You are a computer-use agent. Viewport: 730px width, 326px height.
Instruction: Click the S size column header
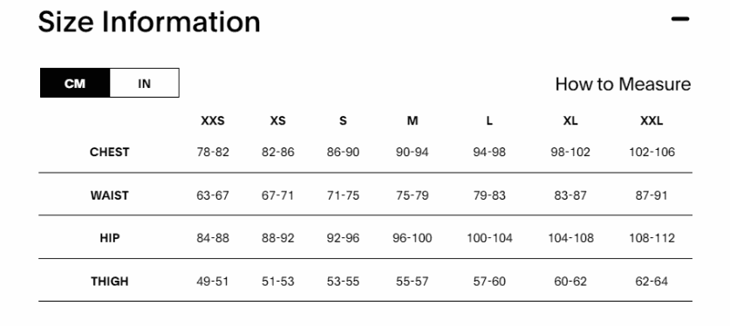click(343, 121)
